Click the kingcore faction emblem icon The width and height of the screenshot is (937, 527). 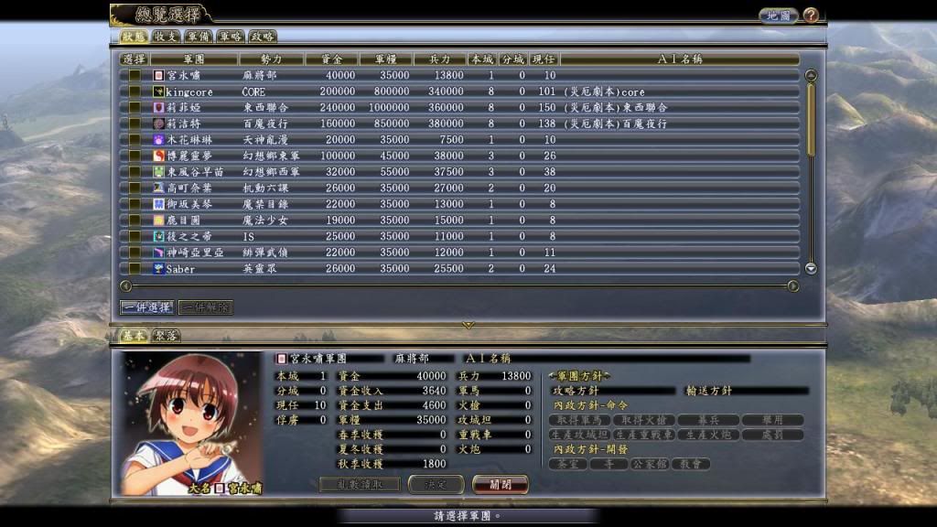pyautogui.click(x=158, y=91)
